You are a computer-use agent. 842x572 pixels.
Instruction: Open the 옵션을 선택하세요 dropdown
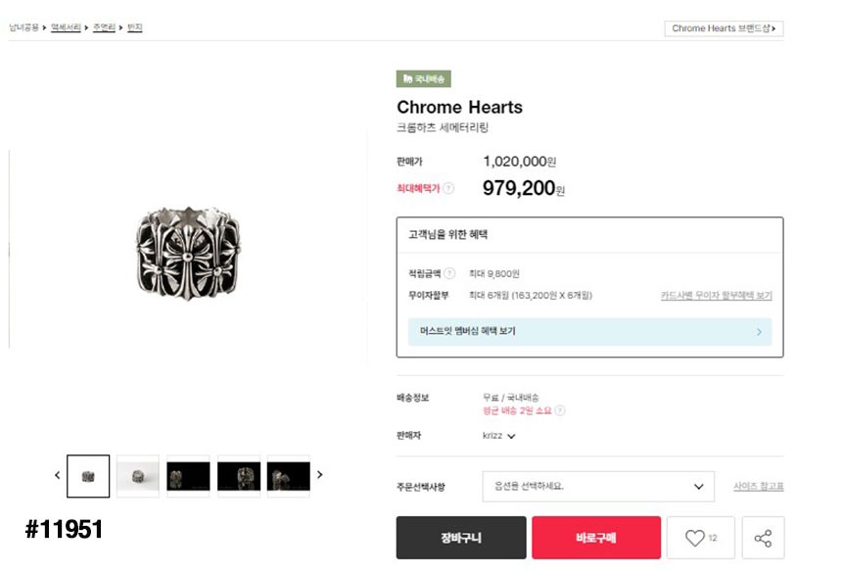(x=597, y=486)
